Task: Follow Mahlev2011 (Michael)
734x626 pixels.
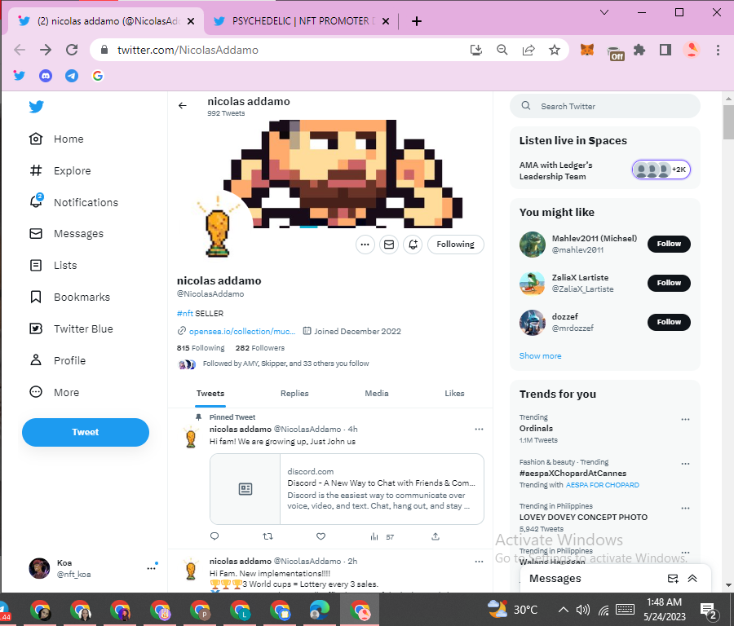Action: (x=669, y=244)
